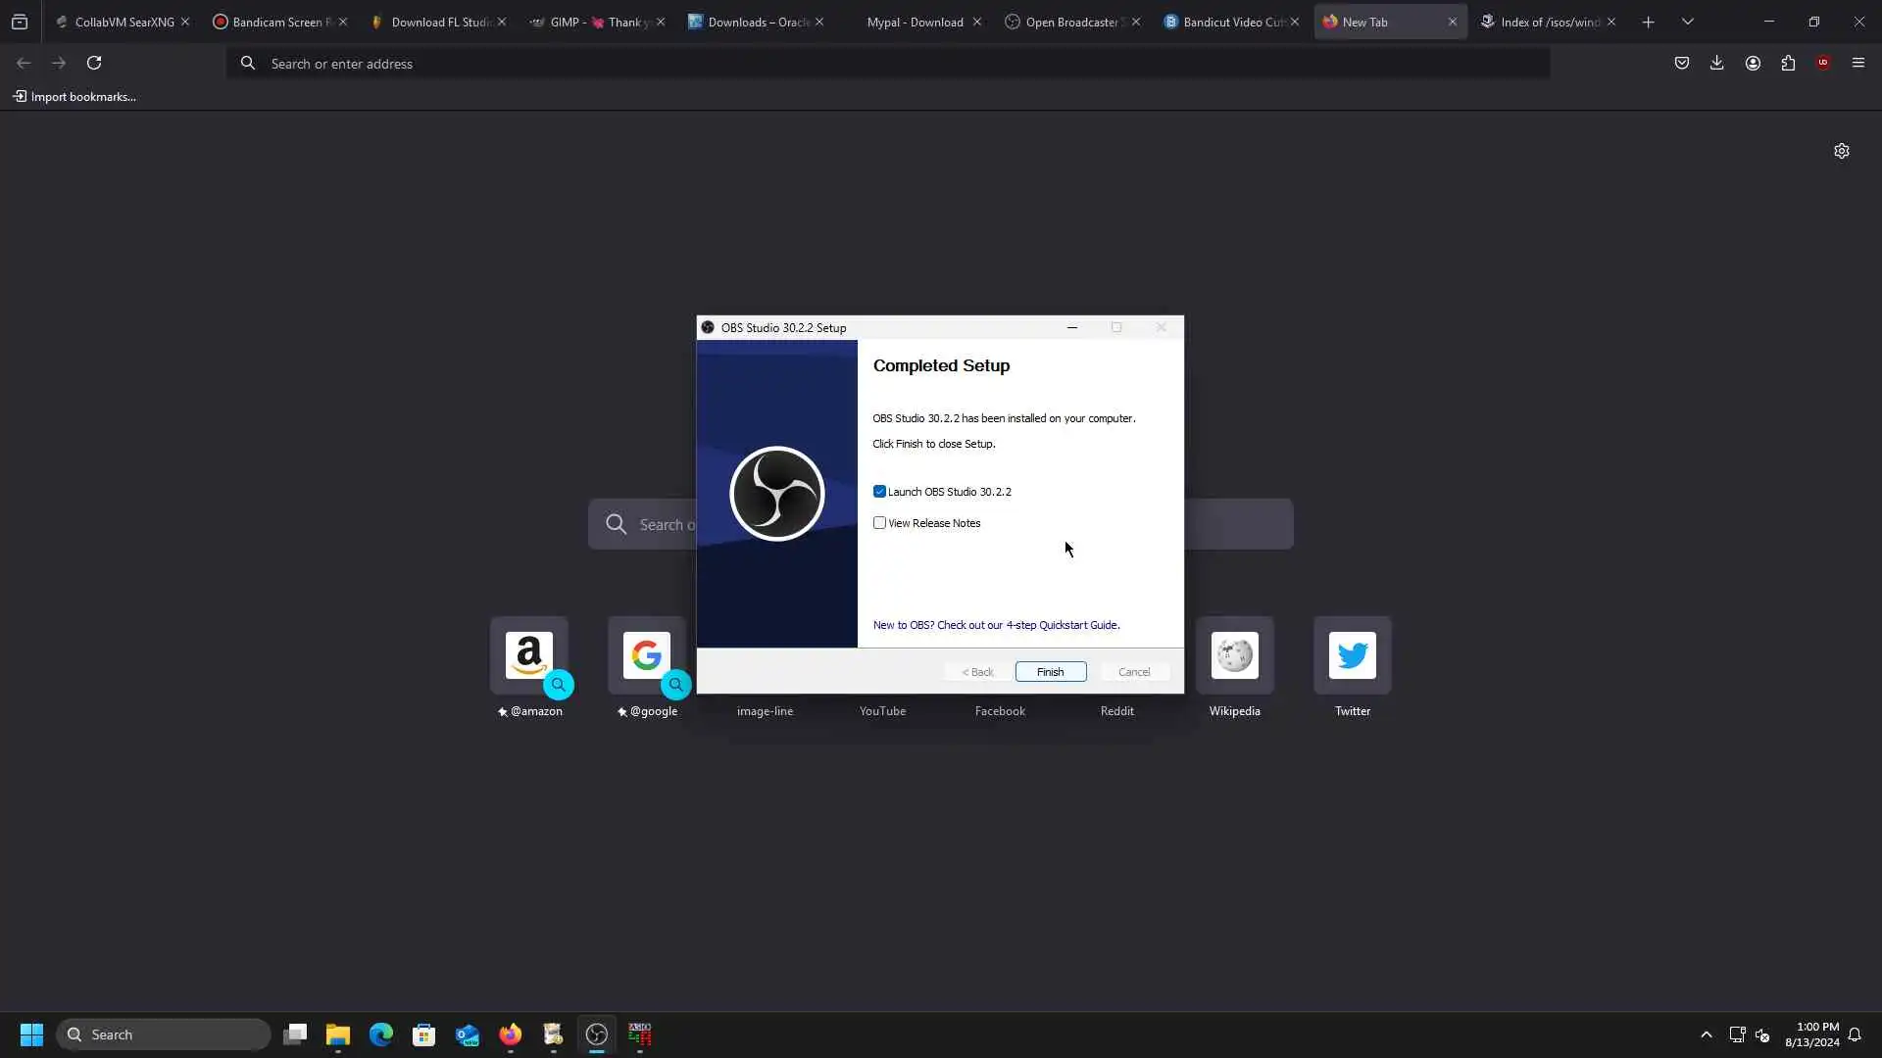Open the Firefox account icon
The height and width of the screenshot is (1058, 1882).
[x=1752, y=63]
